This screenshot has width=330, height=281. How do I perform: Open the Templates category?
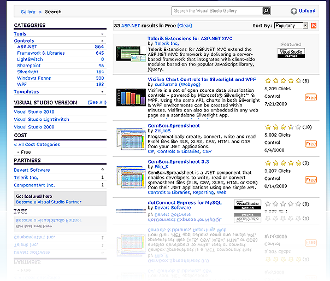click(26, 92)
